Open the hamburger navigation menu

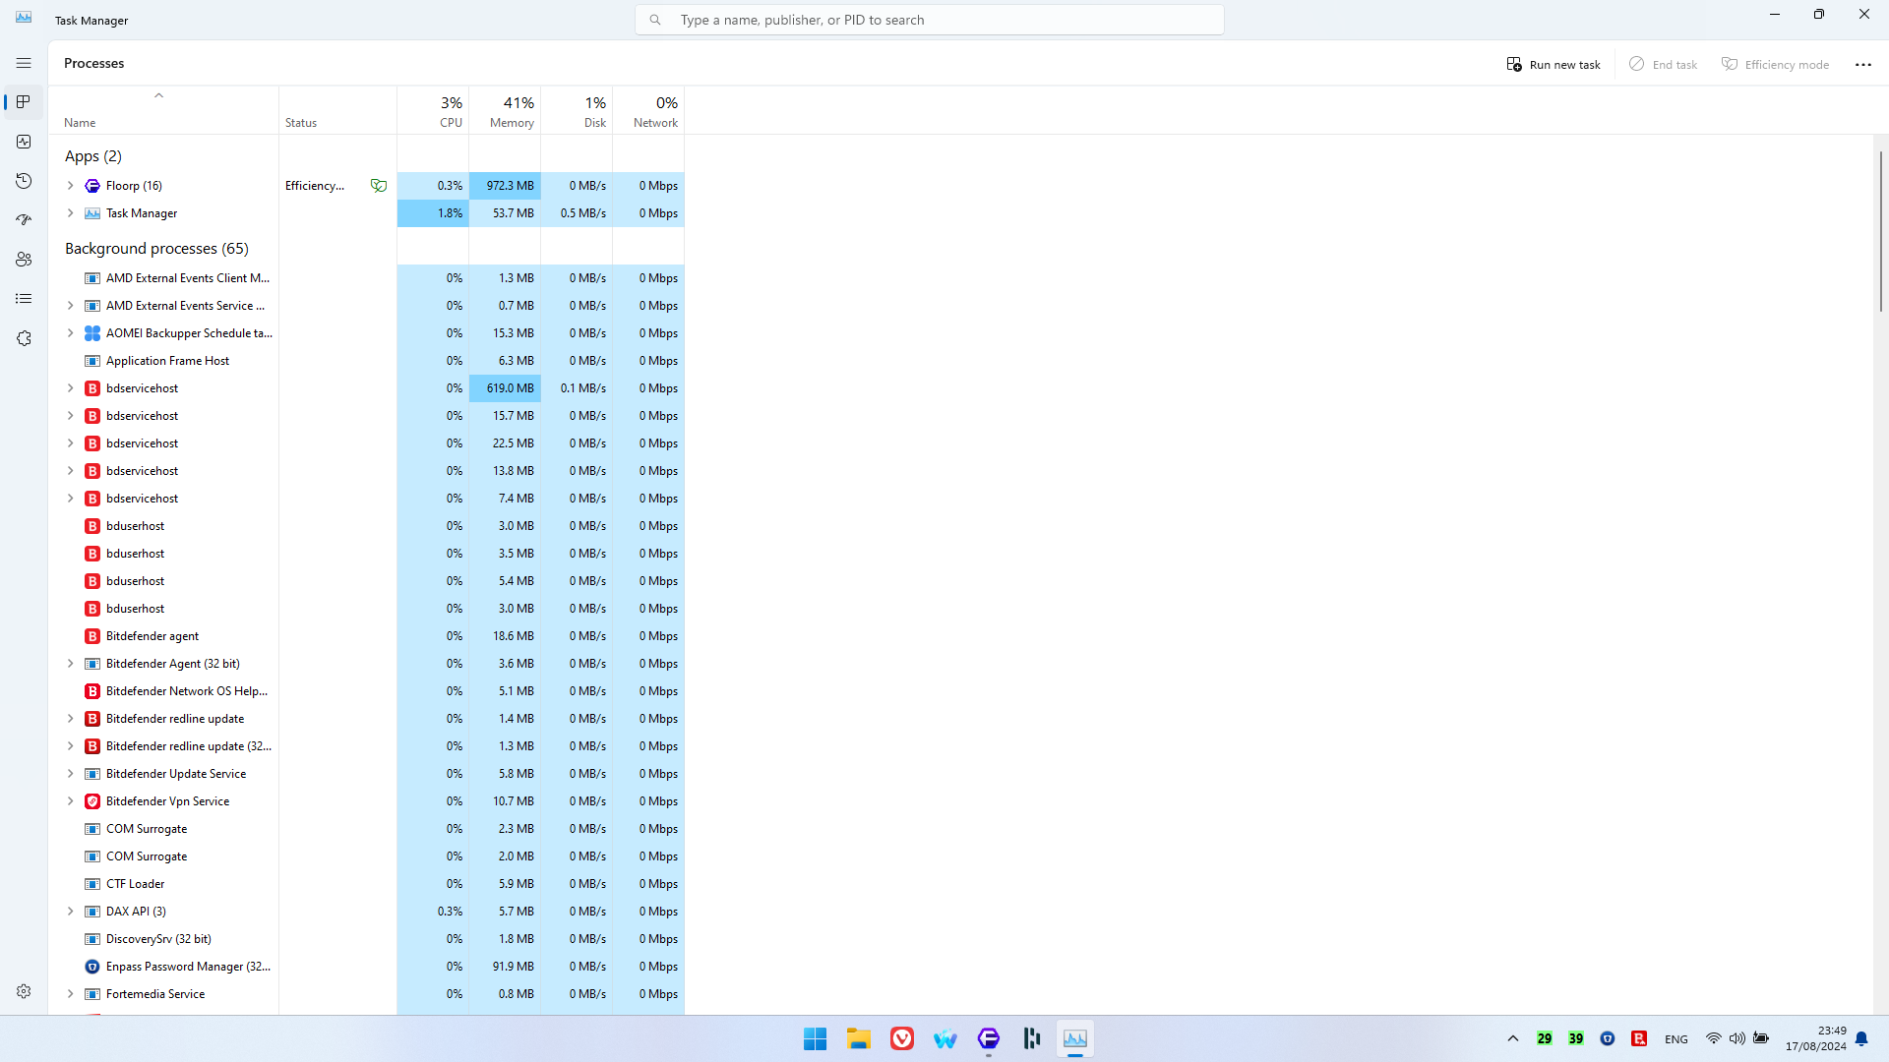[24, 63]
